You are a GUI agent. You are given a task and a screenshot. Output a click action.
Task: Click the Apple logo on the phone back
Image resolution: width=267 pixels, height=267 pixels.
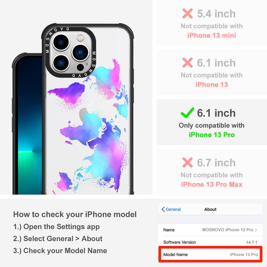click(x=84, y=115)
